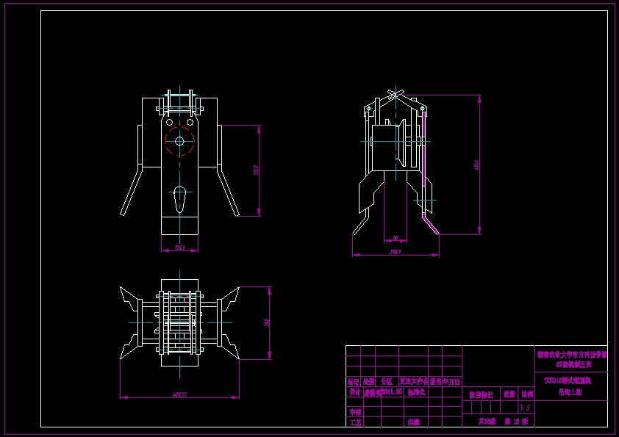Select the TC5015 title text
This screenshot has width=619, height=437.
tap(568, 381)
